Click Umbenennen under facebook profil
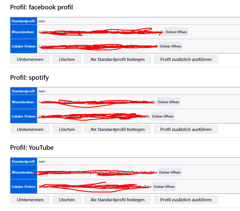240x211 pixels. coord(30,59)
